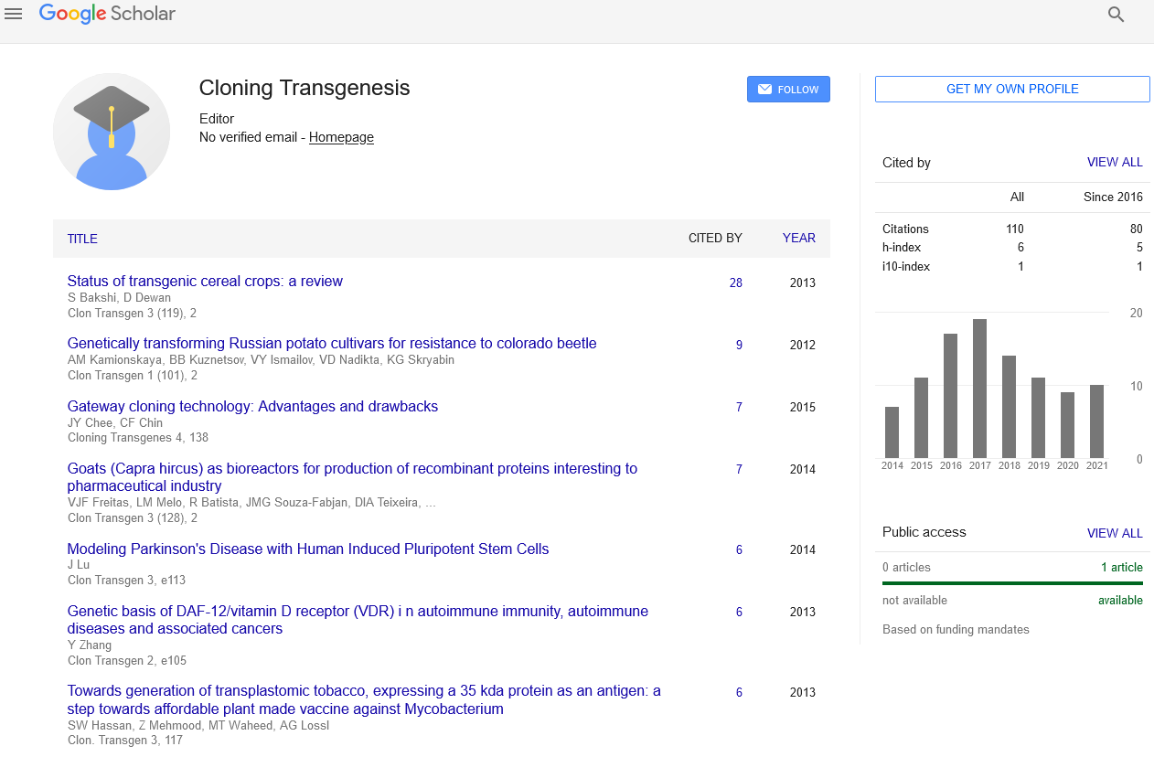1154x757 pixels.
Task: Click View All beside Public access
Action: [1115, 533]
